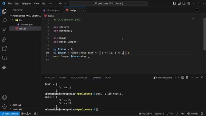Viewport: 206px width, 116px height.
Task: Select the bash - perlcourse terminal
Action: 162,77
